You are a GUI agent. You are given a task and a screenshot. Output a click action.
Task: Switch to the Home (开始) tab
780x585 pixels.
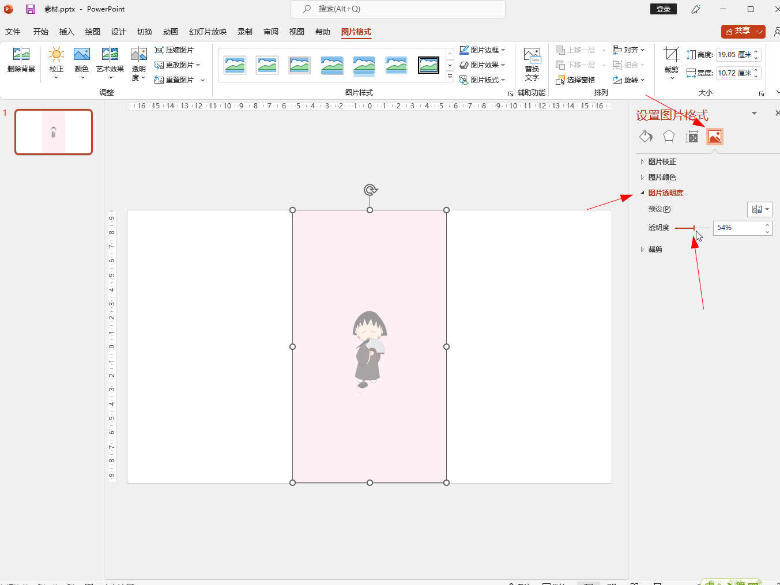pos(41,32)
